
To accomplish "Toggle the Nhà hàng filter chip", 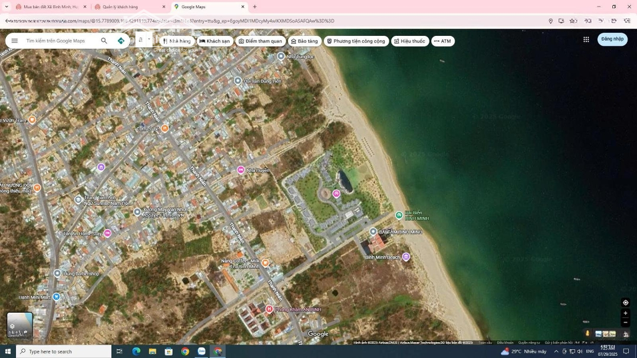I will click(x=177, y=41).
